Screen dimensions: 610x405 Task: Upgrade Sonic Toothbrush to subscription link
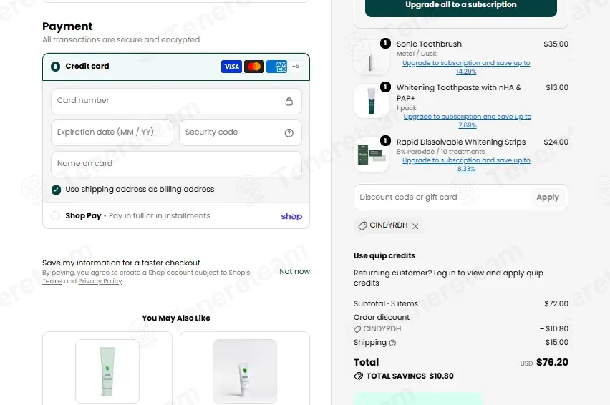pyautogui.click(x=466, y=67)
